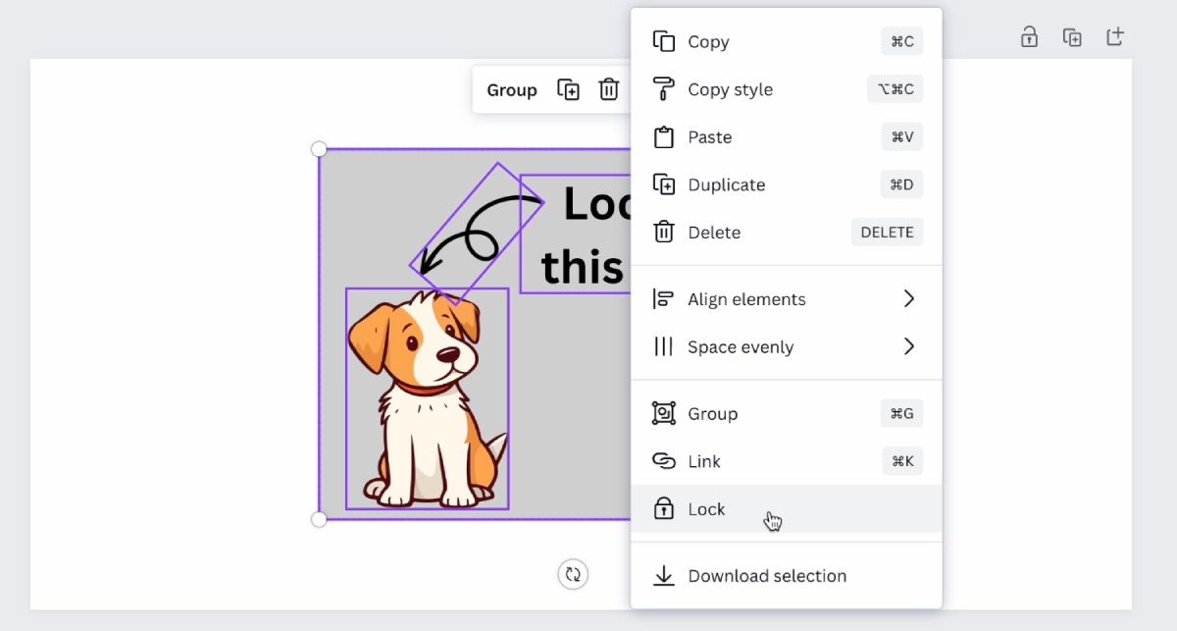Screen dimensions: 1177x631
Task: Select Duplicate from the context menu
Action: click(727, 184)
